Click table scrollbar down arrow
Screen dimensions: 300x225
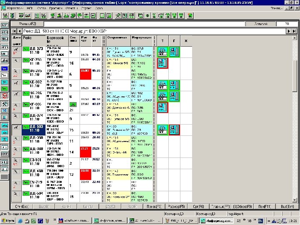coord(295,200)
